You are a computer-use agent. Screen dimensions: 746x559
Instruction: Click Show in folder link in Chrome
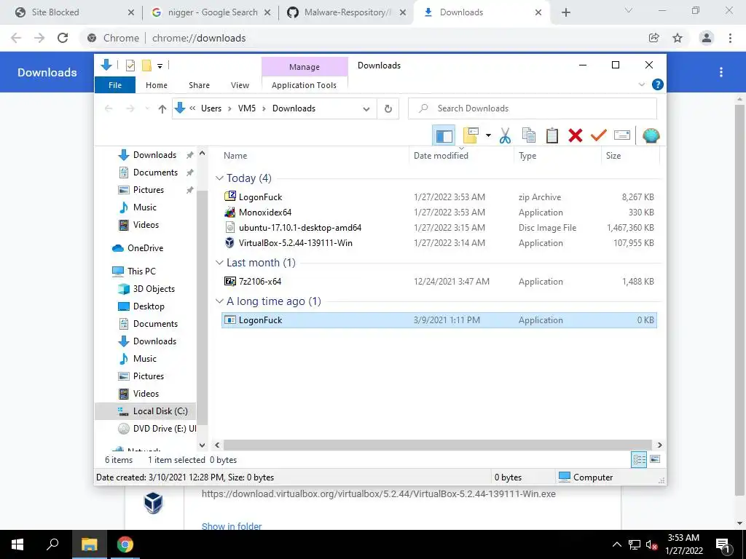[232, 526]
